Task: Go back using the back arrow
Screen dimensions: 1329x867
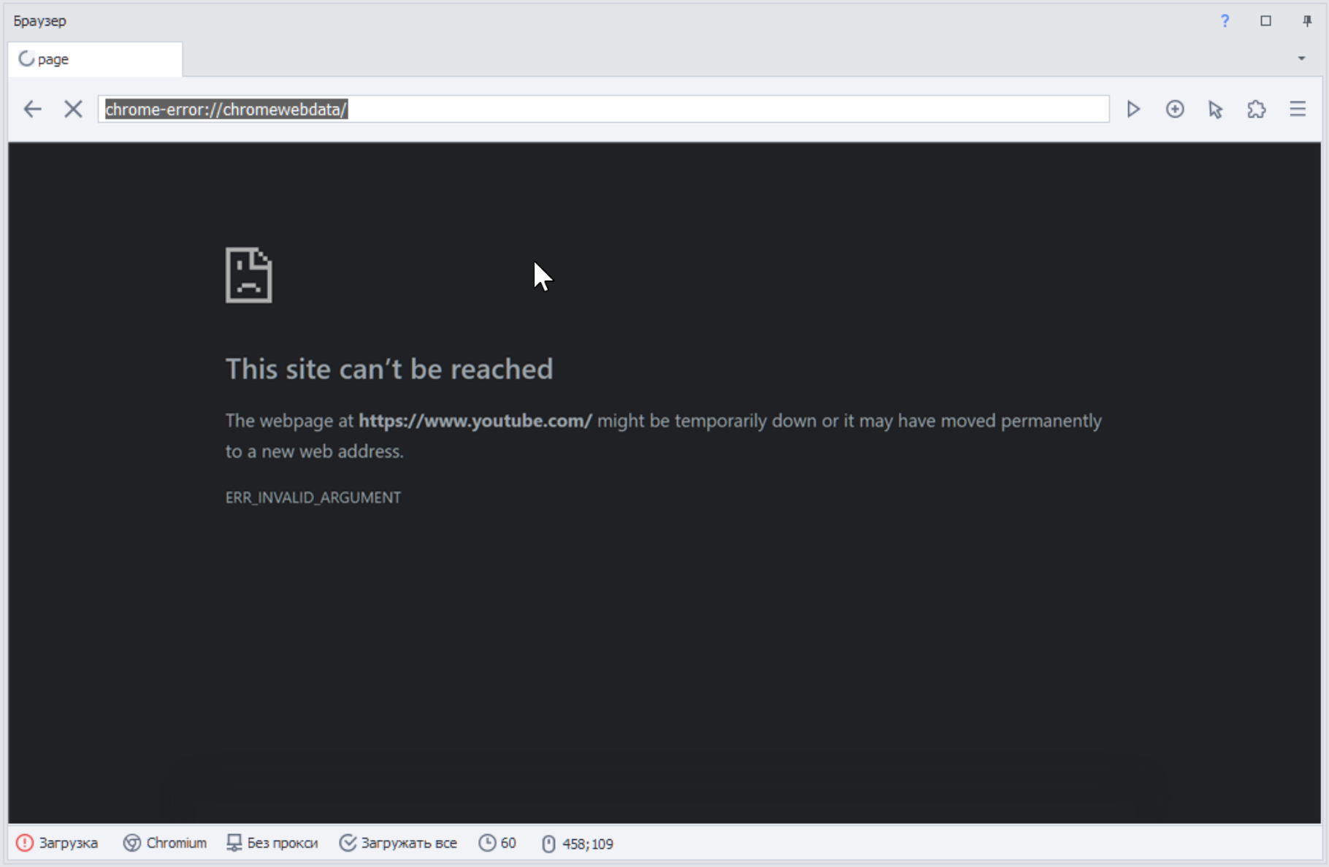Action: click(x=33, y=110)
